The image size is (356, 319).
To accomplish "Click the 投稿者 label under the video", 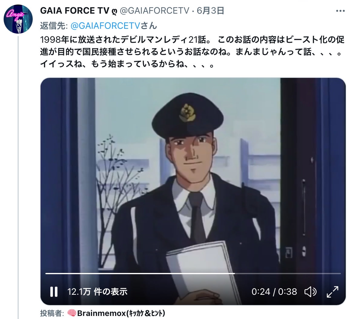I will pos(52,313).
